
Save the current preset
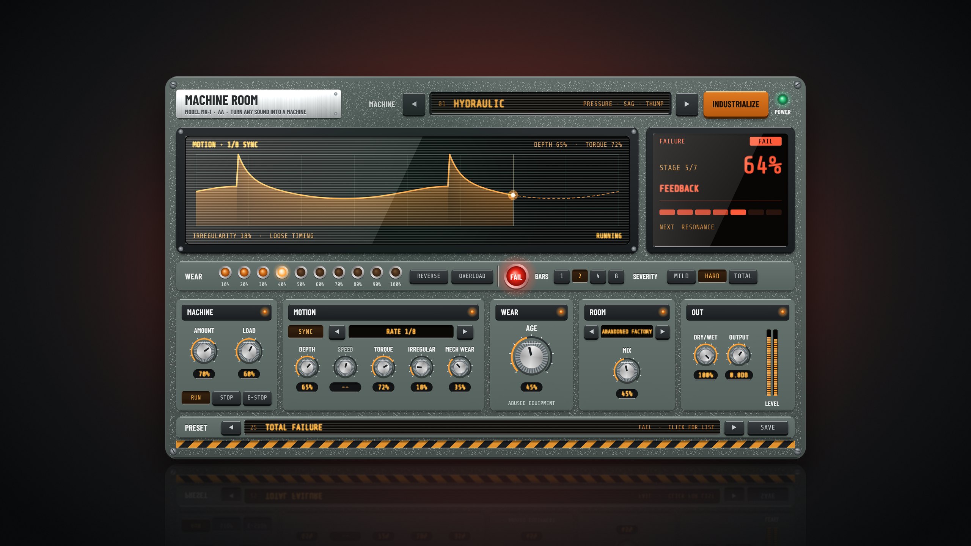(x=768, y=427)
